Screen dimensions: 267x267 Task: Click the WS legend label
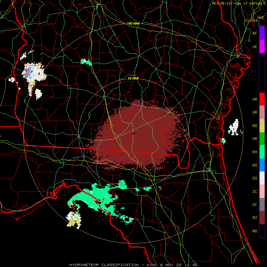255,165
